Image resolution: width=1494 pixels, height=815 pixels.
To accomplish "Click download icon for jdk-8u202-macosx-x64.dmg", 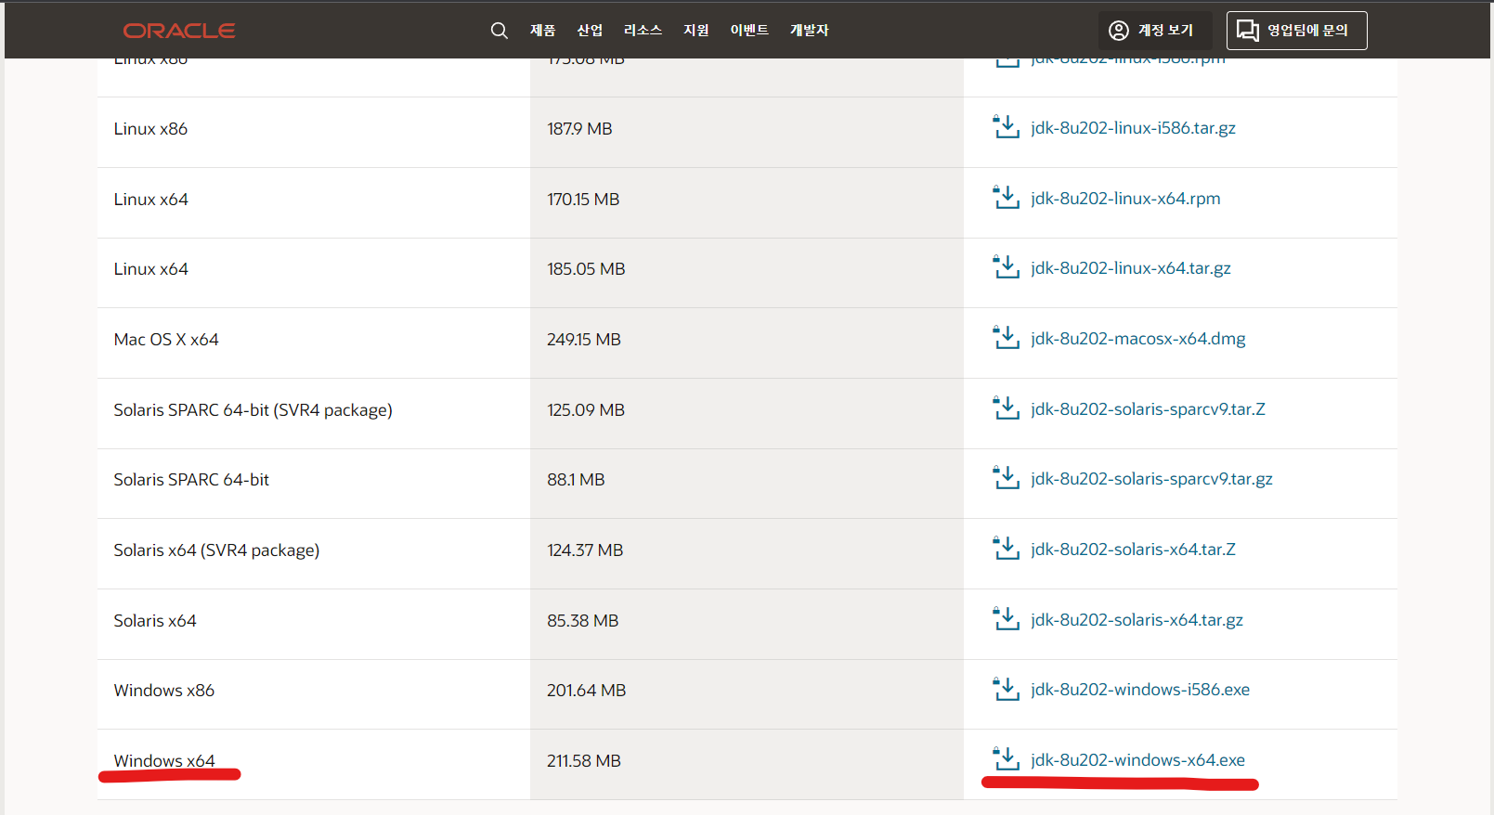I will 1007,338.
